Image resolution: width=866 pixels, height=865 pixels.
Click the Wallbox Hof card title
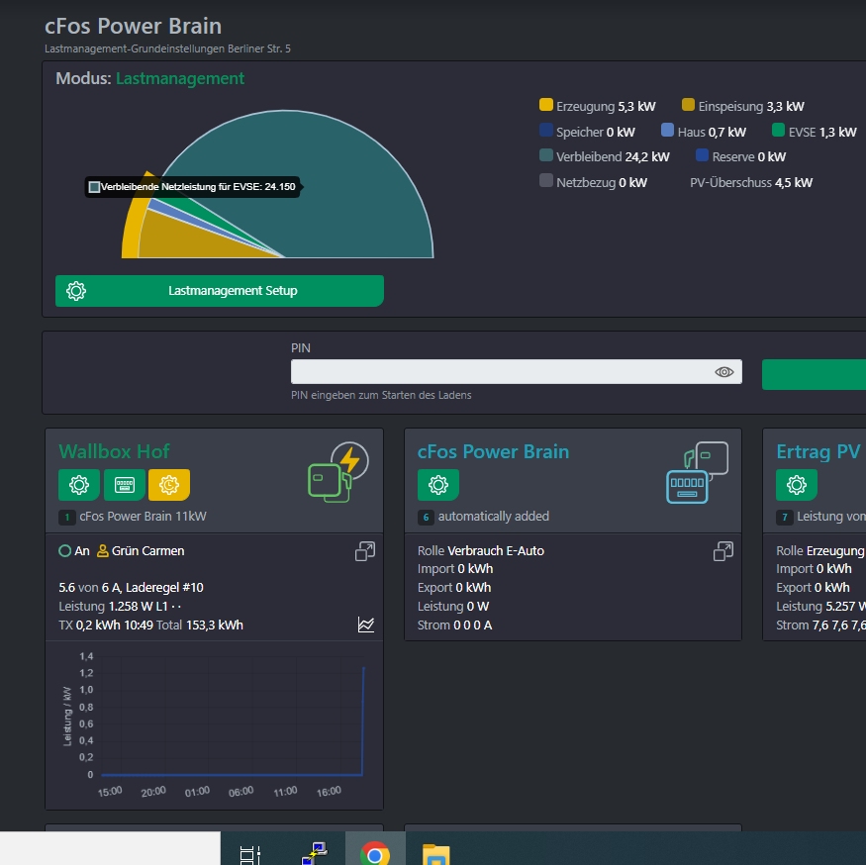coord(115,451)
